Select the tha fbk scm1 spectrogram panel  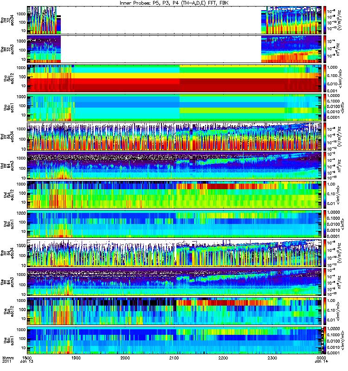pos(174,108)
